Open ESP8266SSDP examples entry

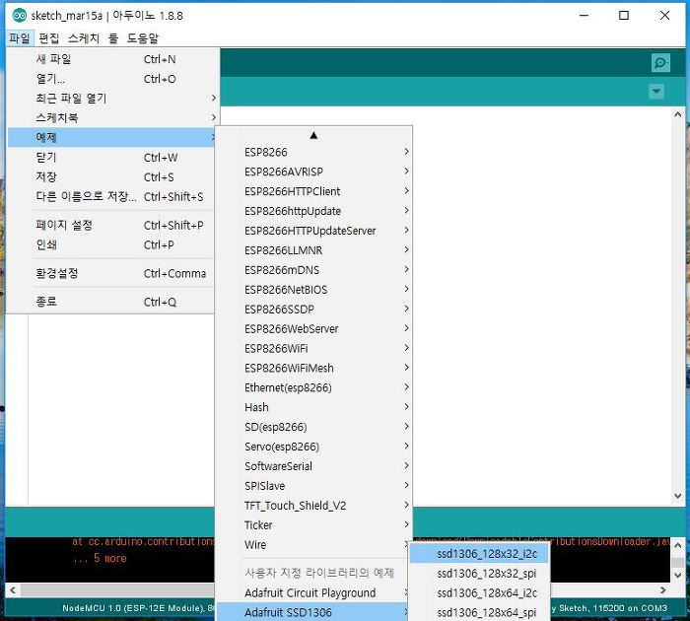tap(313, 309)
